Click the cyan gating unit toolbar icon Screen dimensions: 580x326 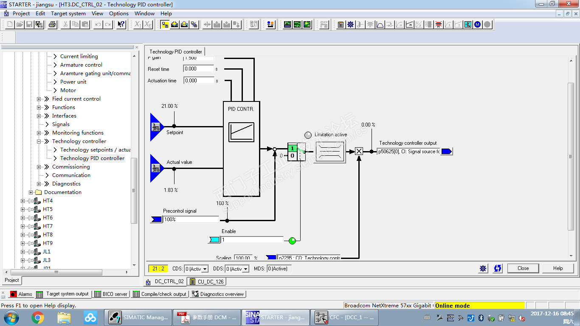pyautogui.click(x=468, y=25)
